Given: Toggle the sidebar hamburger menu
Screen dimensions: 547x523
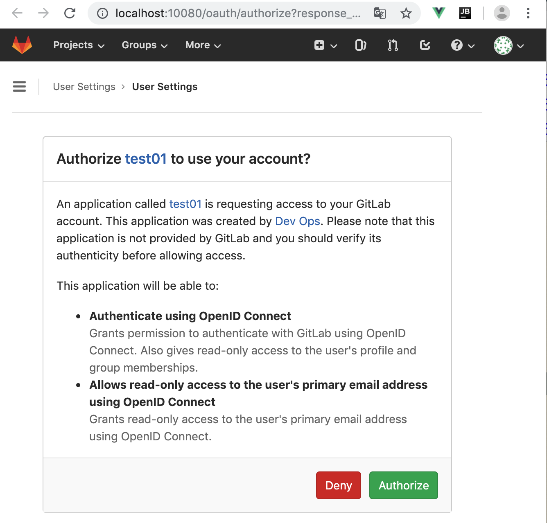Looking at the screenshot, I should pos(19,86).
